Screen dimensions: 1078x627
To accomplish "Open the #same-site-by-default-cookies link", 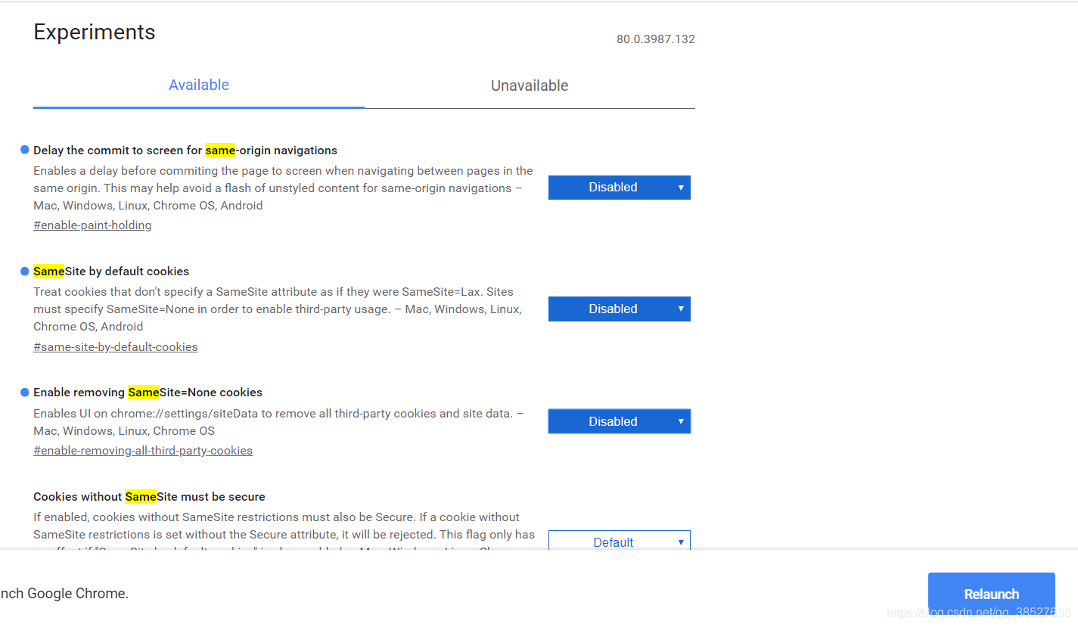I will [116, 347].
